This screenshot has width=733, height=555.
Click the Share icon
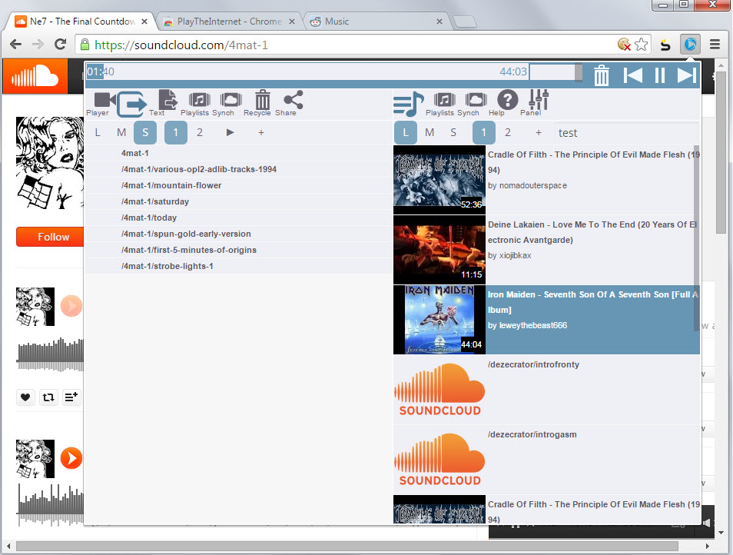(x=294, y=100)
